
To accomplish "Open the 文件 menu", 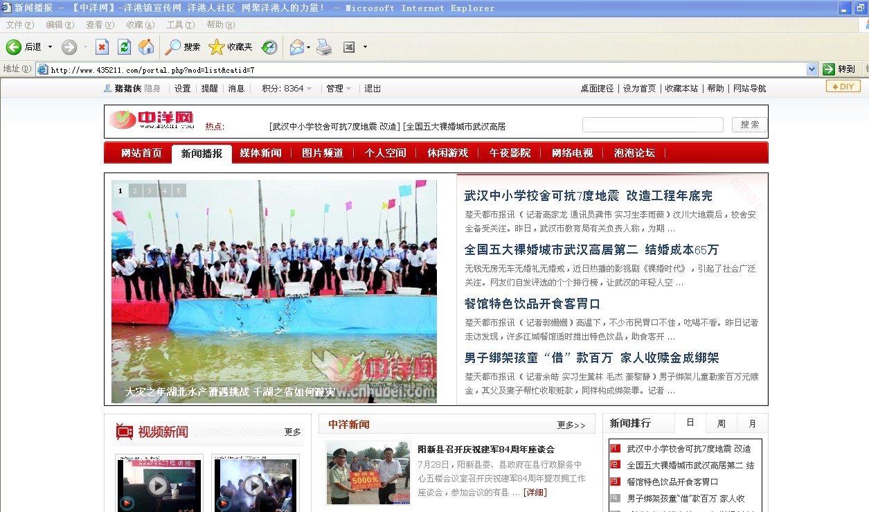I will pyautogui.click(x=20, y=25).
